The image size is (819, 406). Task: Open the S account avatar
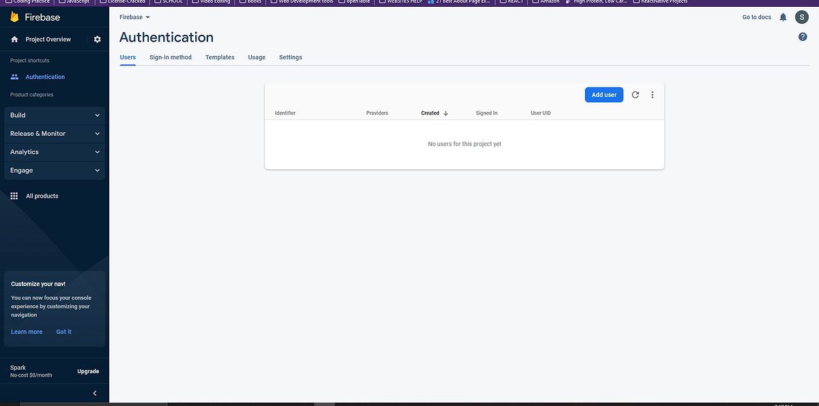(801, 17)
